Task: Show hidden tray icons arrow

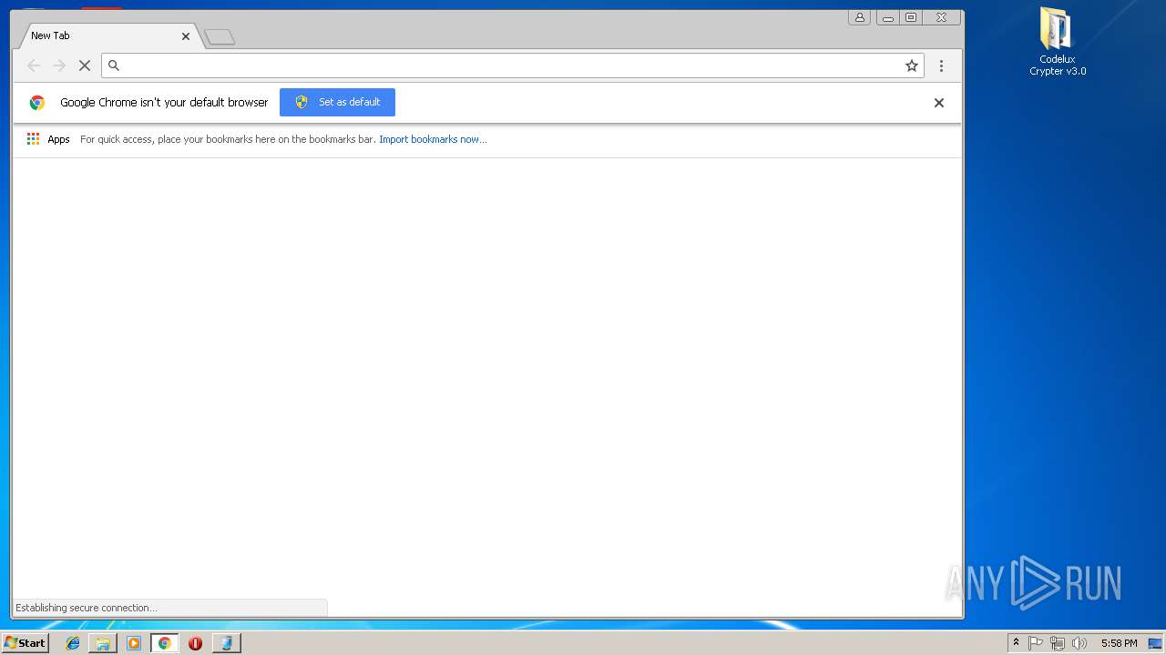Action: pyautogui.click(x=1016, y=643)
